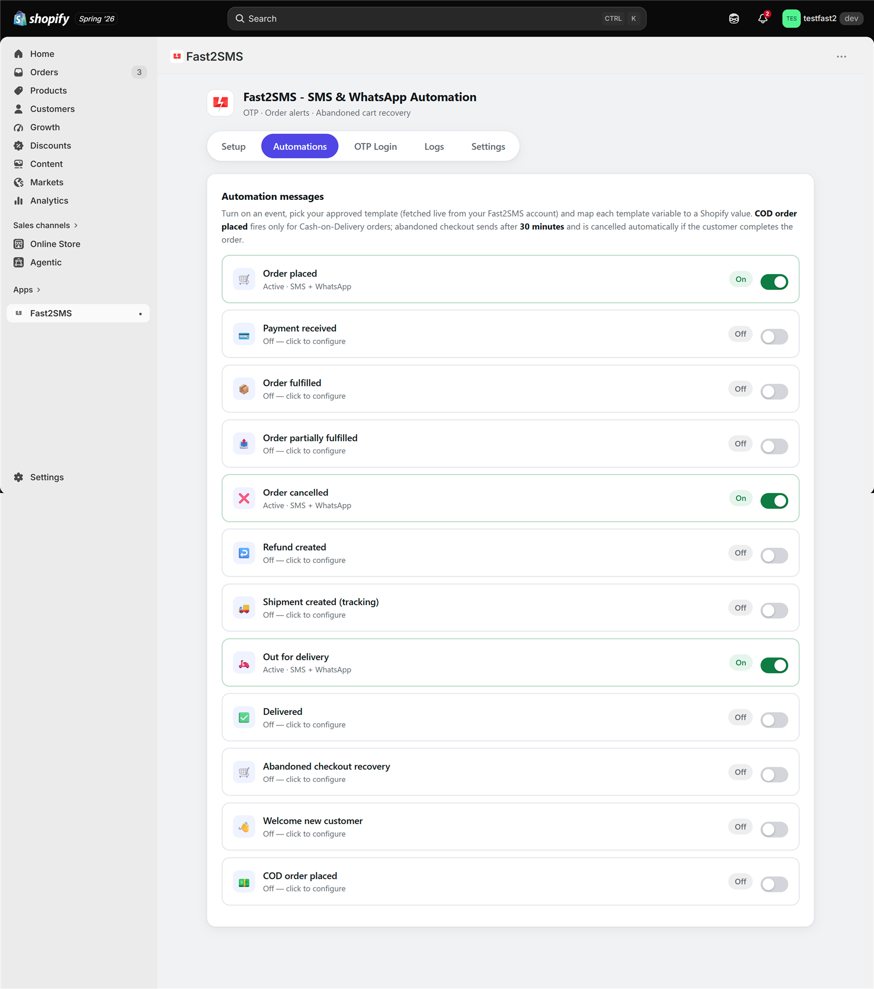Screen dimensions: 874x989
Task: Click the Refund created icon
Action: (244, 553)
